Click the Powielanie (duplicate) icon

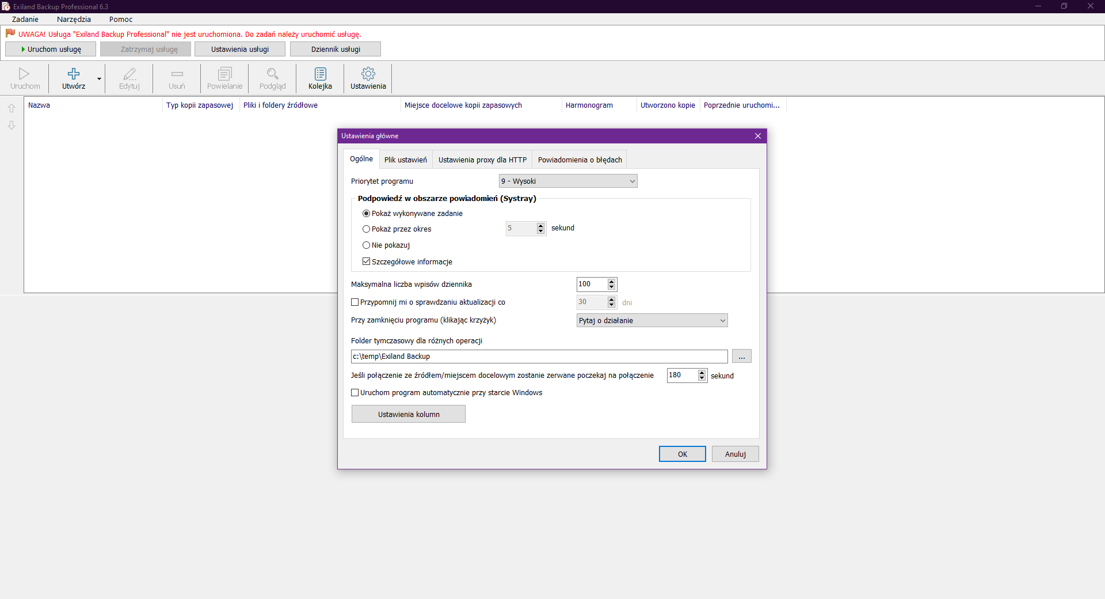(x=225, y=74)
